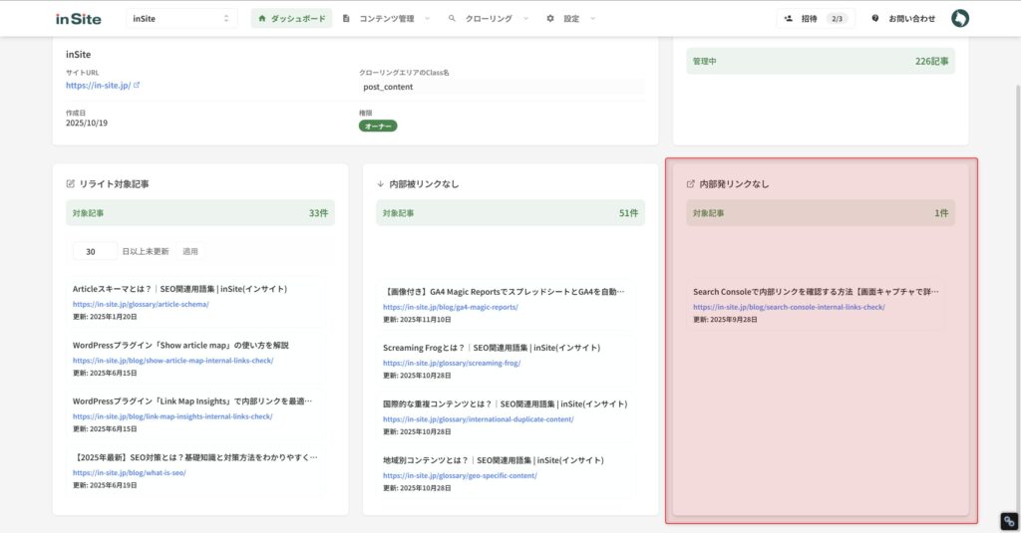The width and height of the screenshot is (1021, 533).
Task: Open the Show article map article title
Action: click(x=180, y=345)
